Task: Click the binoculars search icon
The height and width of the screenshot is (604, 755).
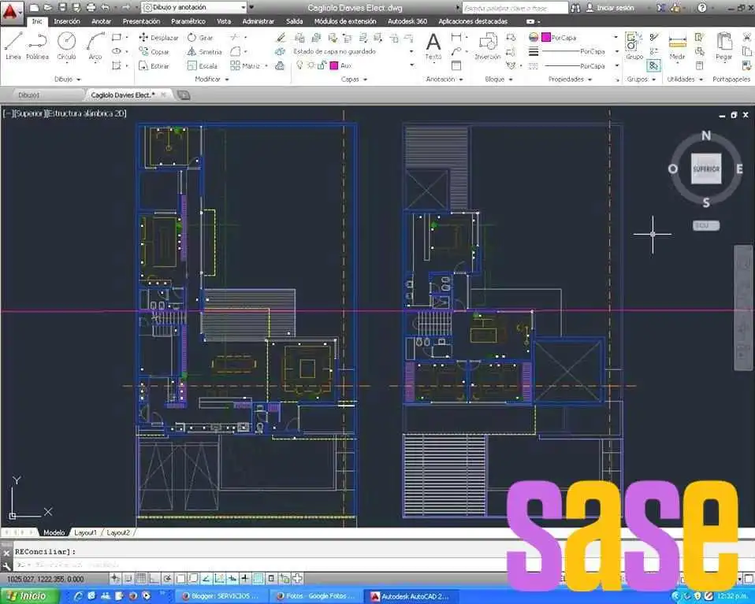Action: pyautogui.click(x=575, y=8)
